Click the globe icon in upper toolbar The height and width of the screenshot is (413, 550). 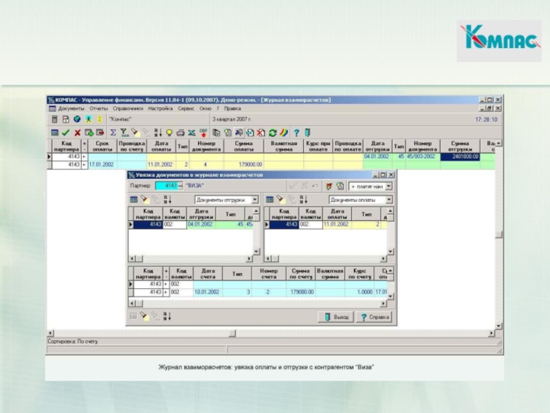77,119
